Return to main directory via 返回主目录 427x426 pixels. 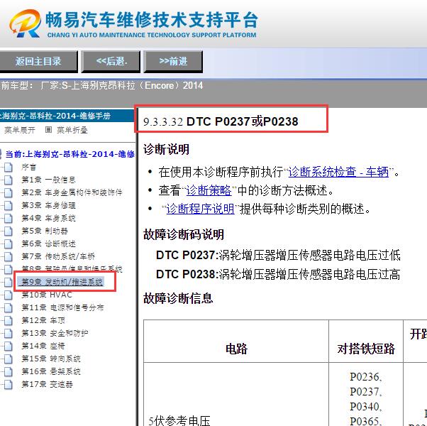[x=38, y=62]
